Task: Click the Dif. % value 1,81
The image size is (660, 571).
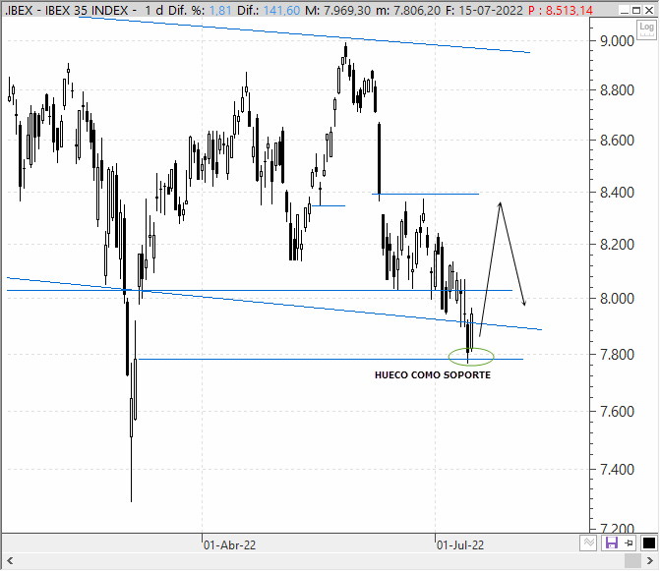Action: pyautogui.click(x=220, y=10)
